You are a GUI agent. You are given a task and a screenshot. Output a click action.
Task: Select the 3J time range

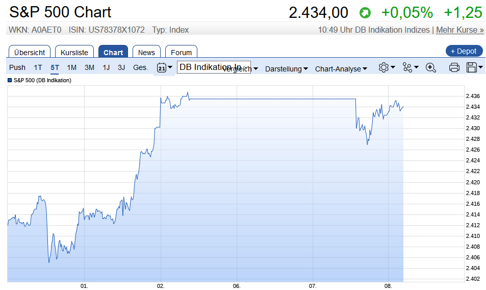pyautogui.click(x=121, y=67)
